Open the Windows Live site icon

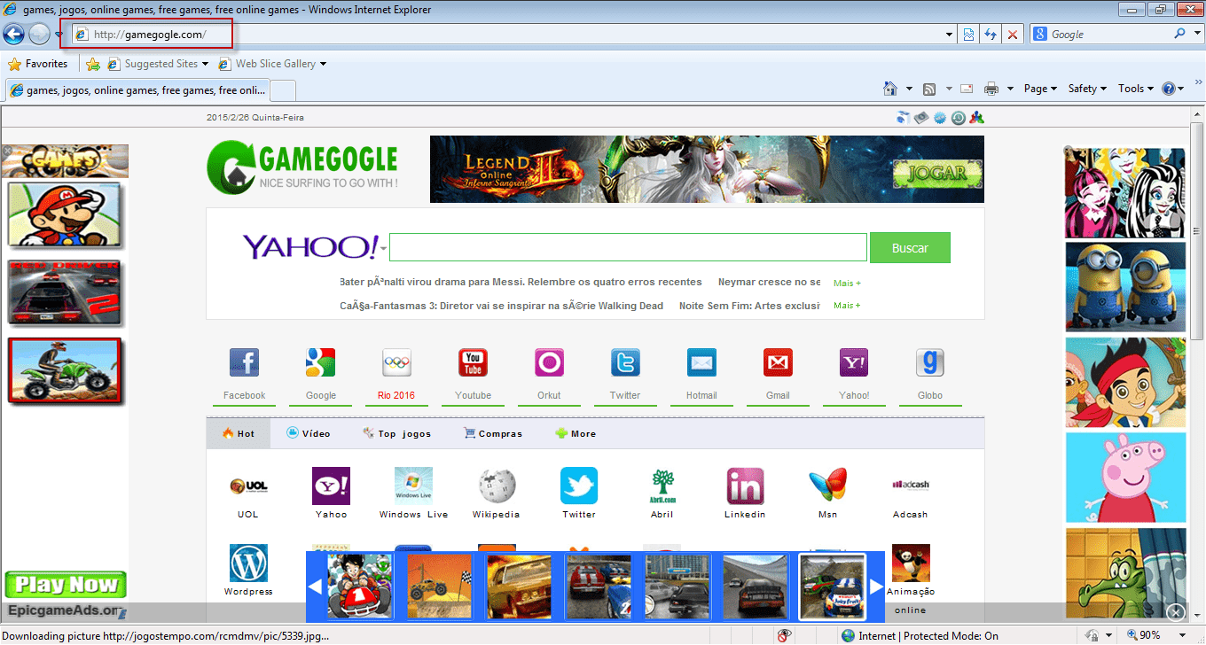click(413, 486)
